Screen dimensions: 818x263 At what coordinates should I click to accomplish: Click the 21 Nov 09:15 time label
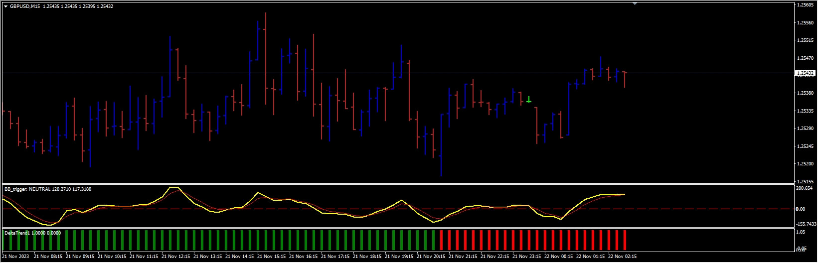(x=80, y=257)
